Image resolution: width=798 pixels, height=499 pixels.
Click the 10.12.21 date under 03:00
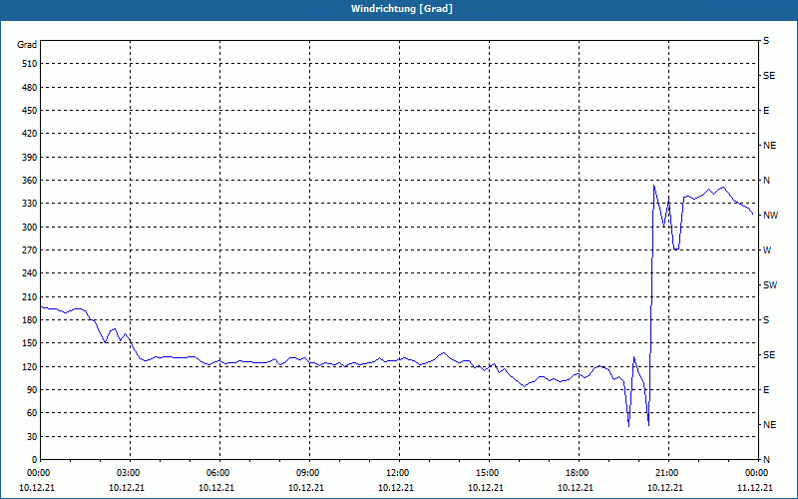127,487
